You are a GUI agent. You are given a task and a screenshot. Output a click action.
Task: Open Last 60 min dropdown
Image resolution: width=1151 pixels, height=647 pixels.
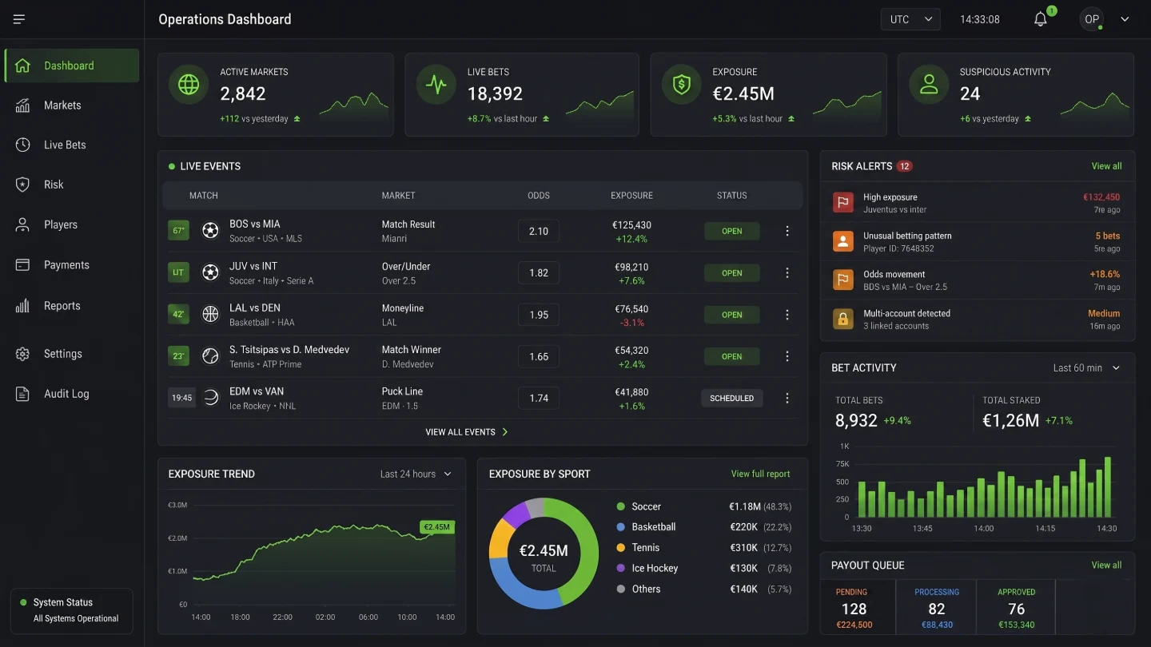pos(1087,368)
